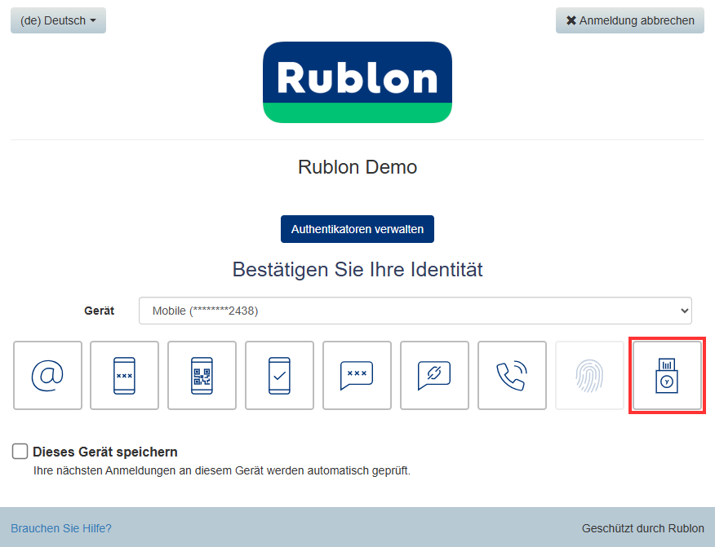Select the YubiKey security key icon
This screenshot has width=715, height=547.
pos(667,375)
